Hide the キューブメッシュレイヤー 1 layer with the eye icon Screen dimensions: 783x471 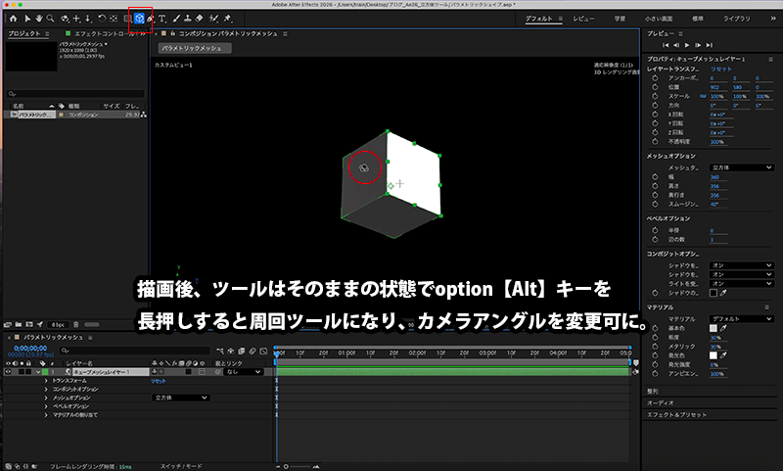click(x=8, y=372)
